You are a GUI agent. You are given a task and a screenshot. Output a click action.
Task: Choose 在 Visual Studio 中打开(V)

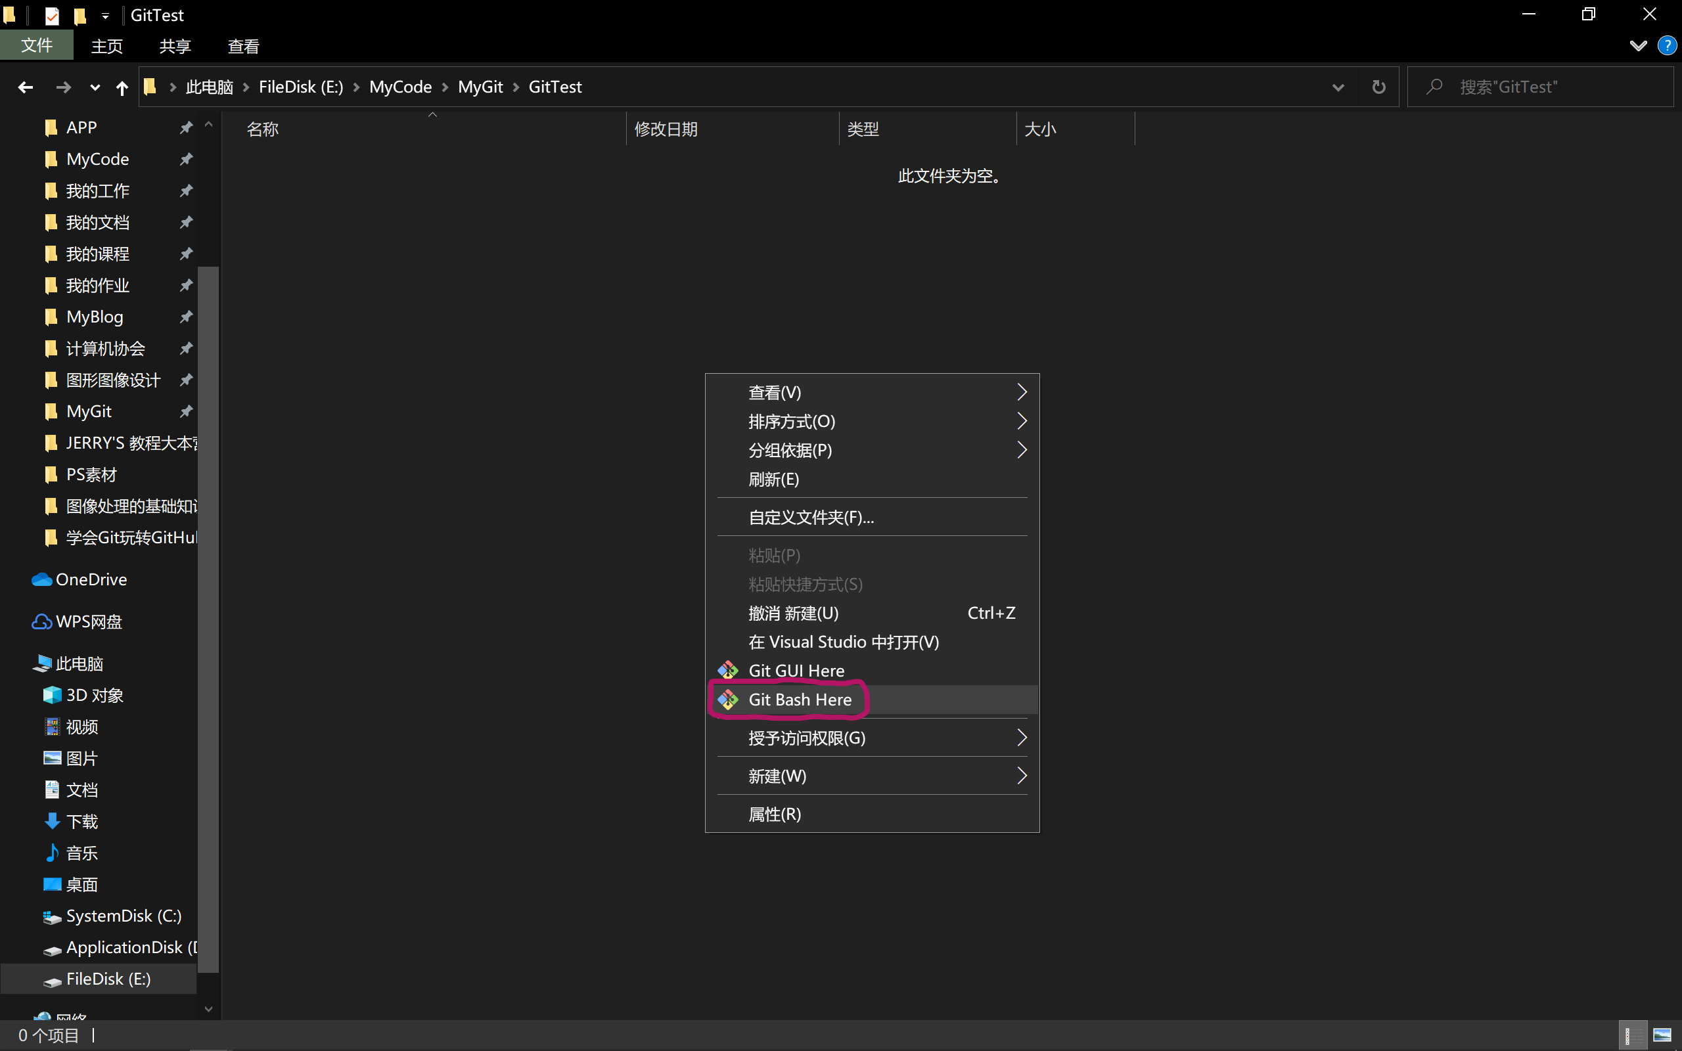873,642
